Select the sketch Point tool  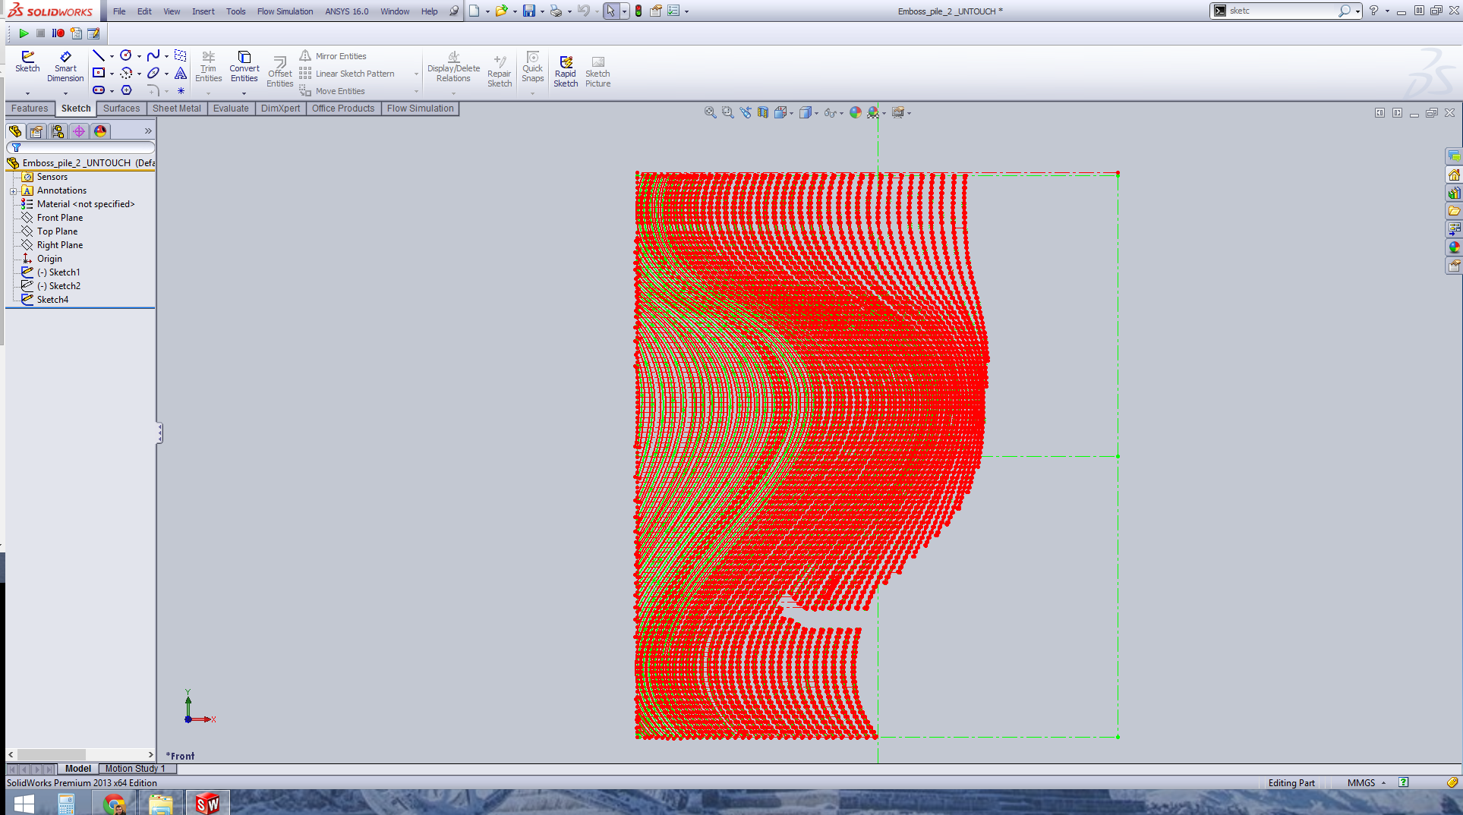click(x=181, y=90)
